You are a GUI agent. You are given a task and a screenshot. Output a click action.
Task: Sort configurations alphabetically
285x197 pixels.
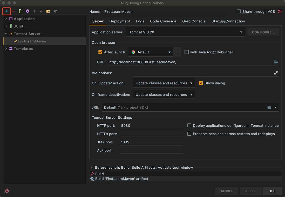point(55,11)
